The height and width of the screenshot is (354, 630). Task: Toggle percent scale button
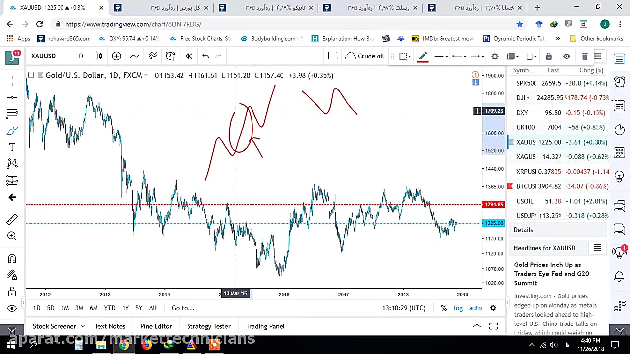coord(444,308)
